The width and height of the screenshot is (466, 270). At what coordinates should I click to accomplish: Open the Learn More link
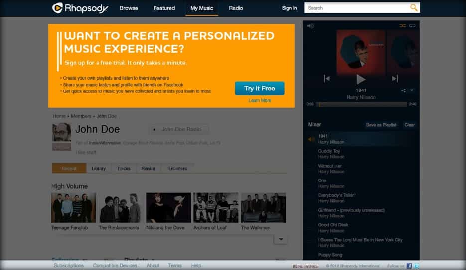coord(260,100)
